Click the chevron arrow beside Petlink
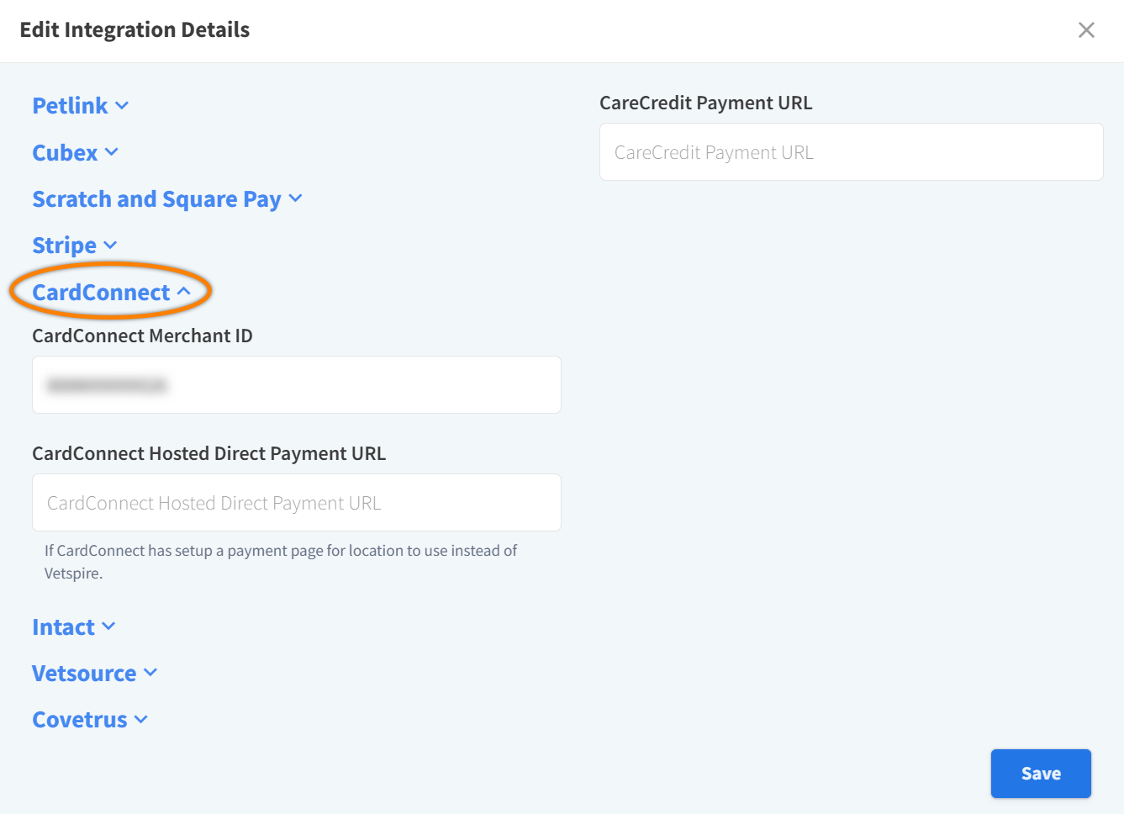 (122, 106)
